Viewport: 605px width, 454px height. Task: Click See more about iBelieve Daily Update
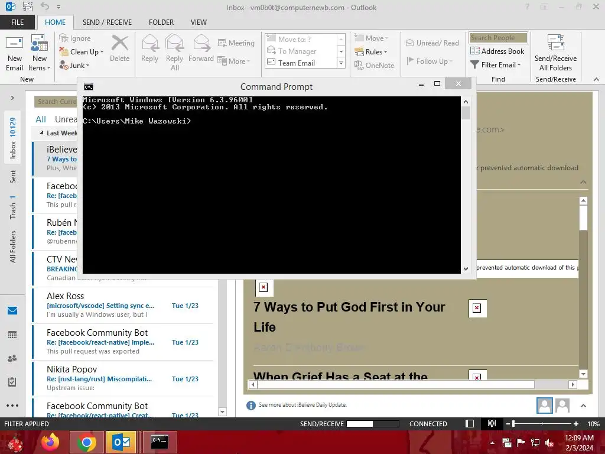click(x=302, y=404)
